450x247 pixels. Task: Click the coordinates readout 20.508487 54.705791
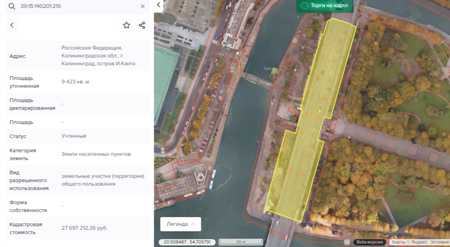tap(187, 242)
